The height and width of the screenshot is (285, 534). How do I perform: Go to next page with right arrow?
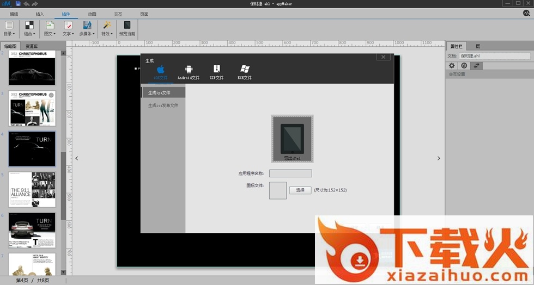pyautogui.click(x=439, y=158)
